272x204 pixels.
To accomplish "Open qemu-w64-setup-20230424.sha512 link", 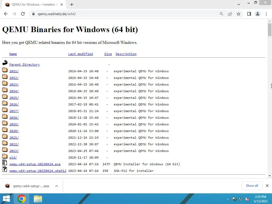I will (x=38, y=171).
